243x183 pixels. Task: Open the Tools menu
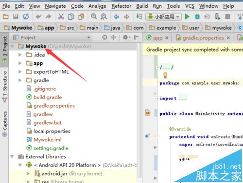click(173, 6)
